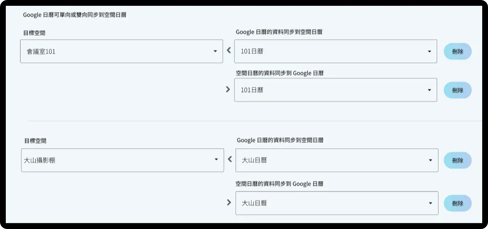Click 刪除 next to the second 101日曆 row
Viewport: 488px width, 229px height.
click(x=457, y=90)
